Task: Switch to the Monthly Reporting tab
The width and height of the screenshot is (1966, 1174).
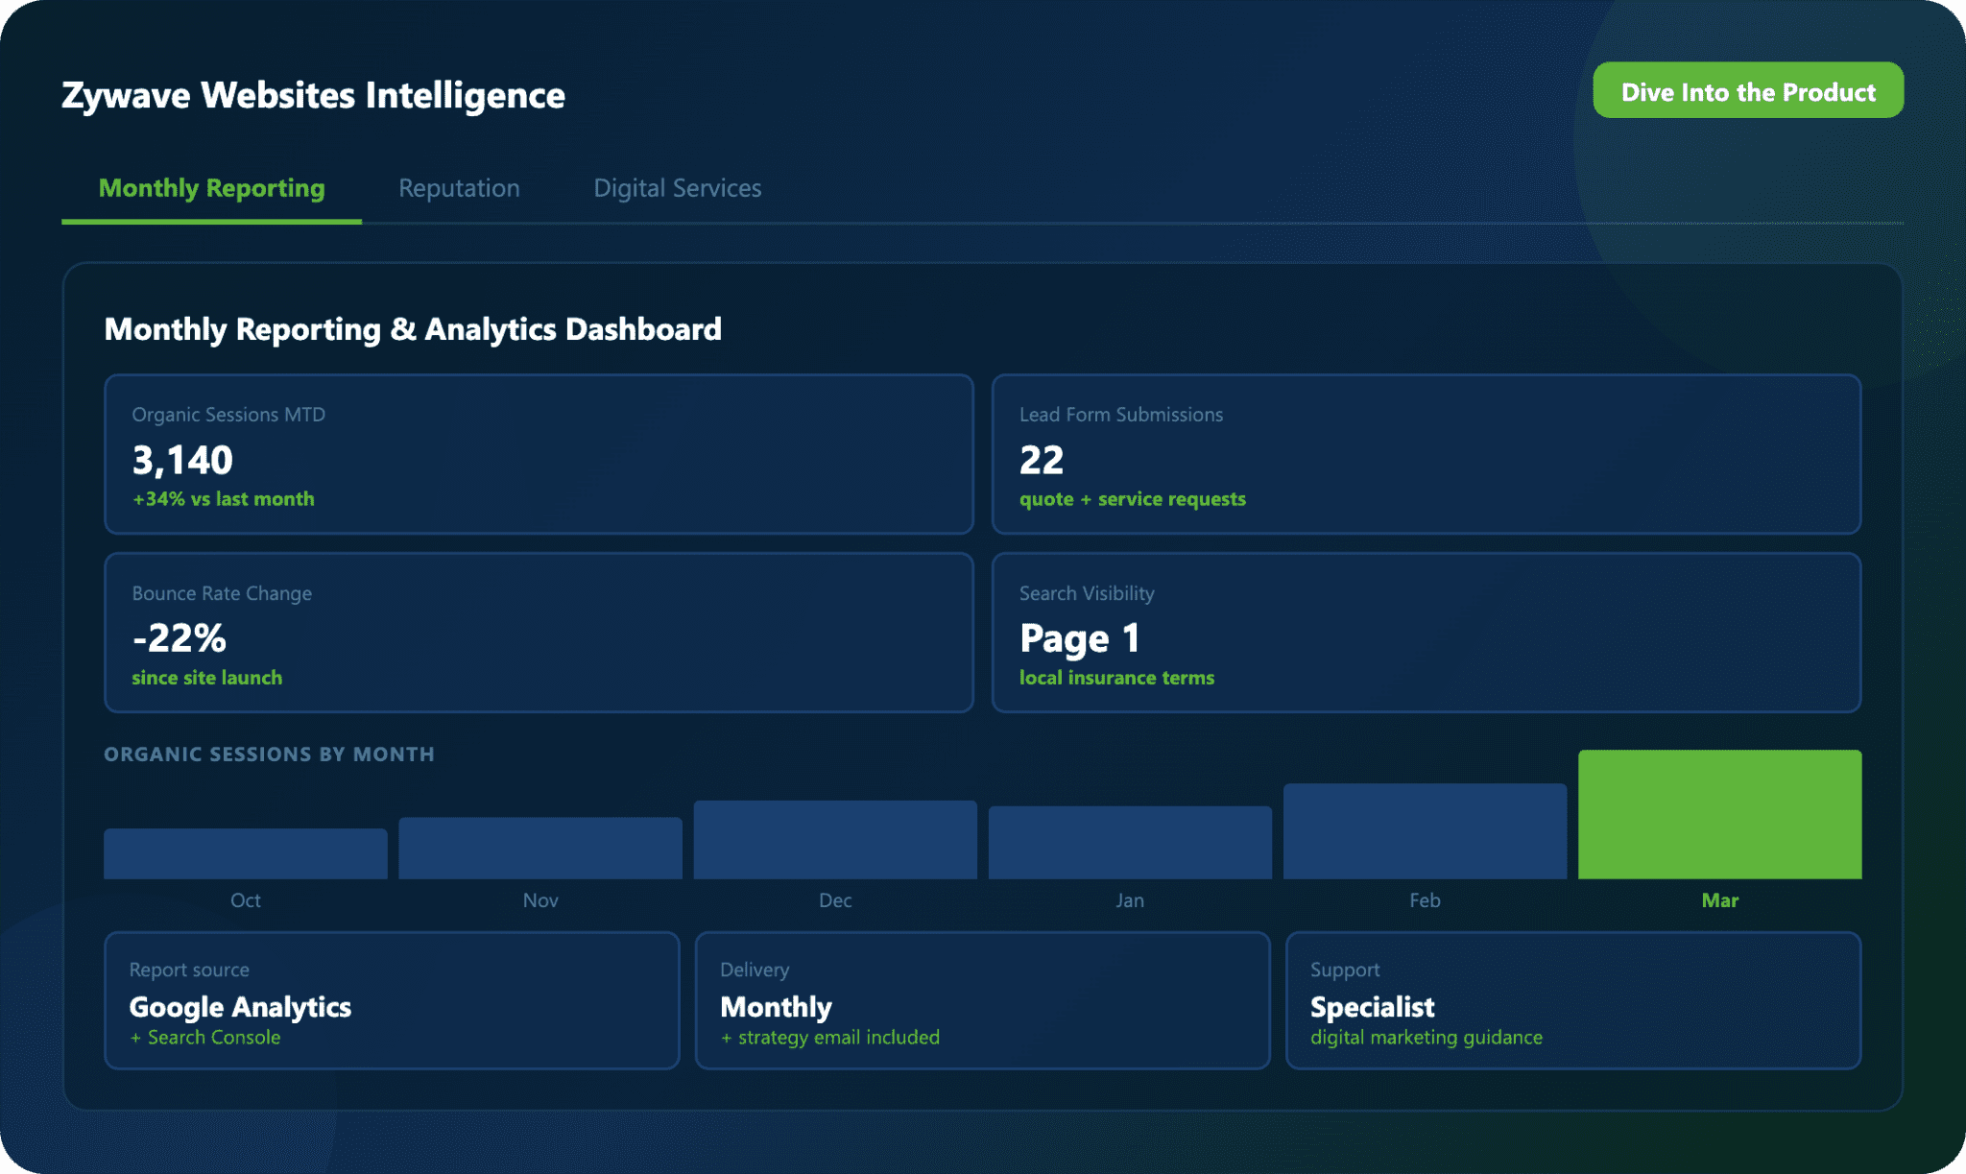Action: pos(211,188)
